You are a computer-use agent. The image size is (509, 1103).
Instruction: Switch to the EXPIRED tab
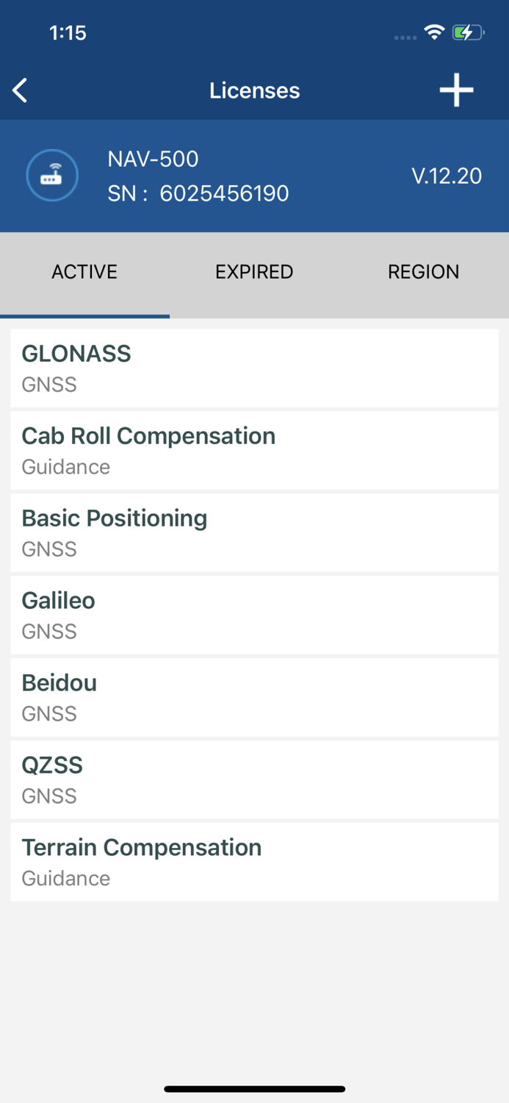254,271
